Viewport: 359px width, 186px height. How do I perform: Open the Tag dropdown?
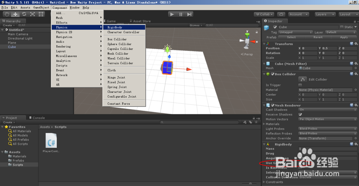295,32
